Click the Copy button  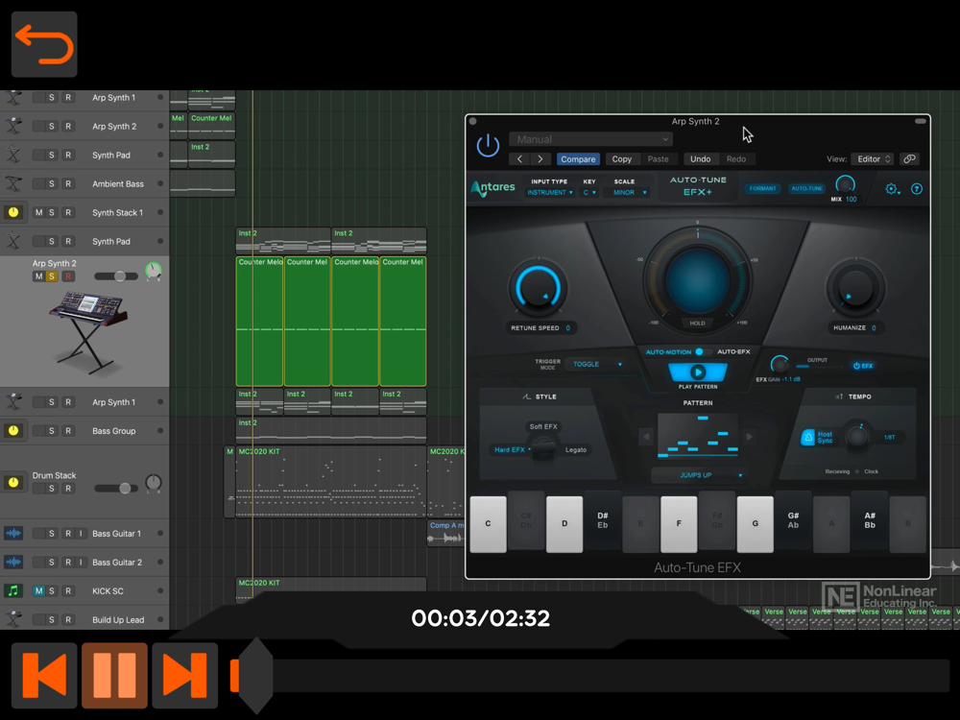[x=621, y=159]
